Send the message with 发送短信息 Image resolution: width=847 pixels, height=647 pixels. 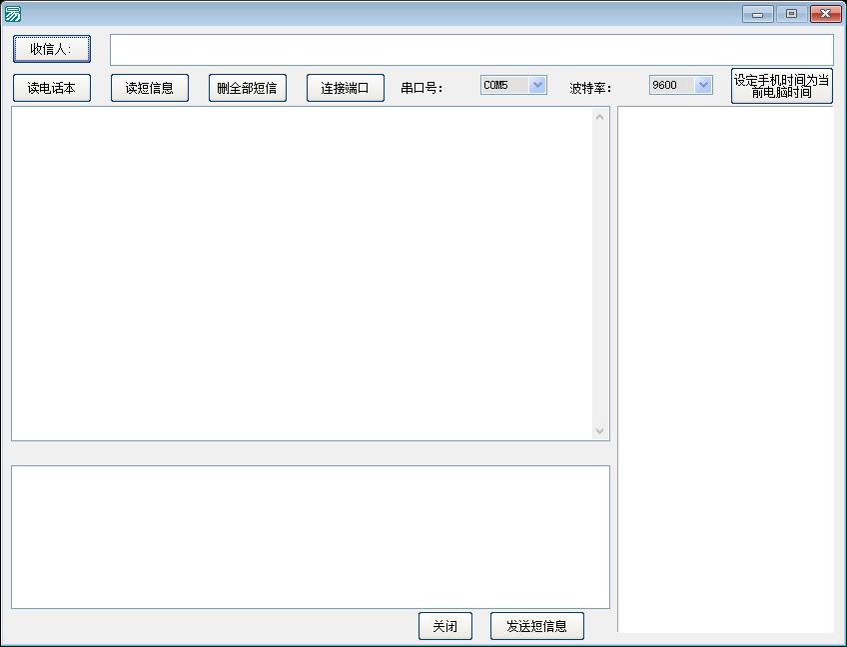pyautogui.click(x=536, y=626)
